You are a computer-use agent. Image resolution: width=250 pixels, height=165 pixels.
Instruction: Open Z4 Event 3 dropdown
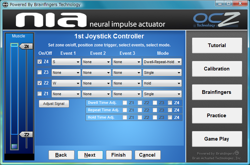(127, 62)
